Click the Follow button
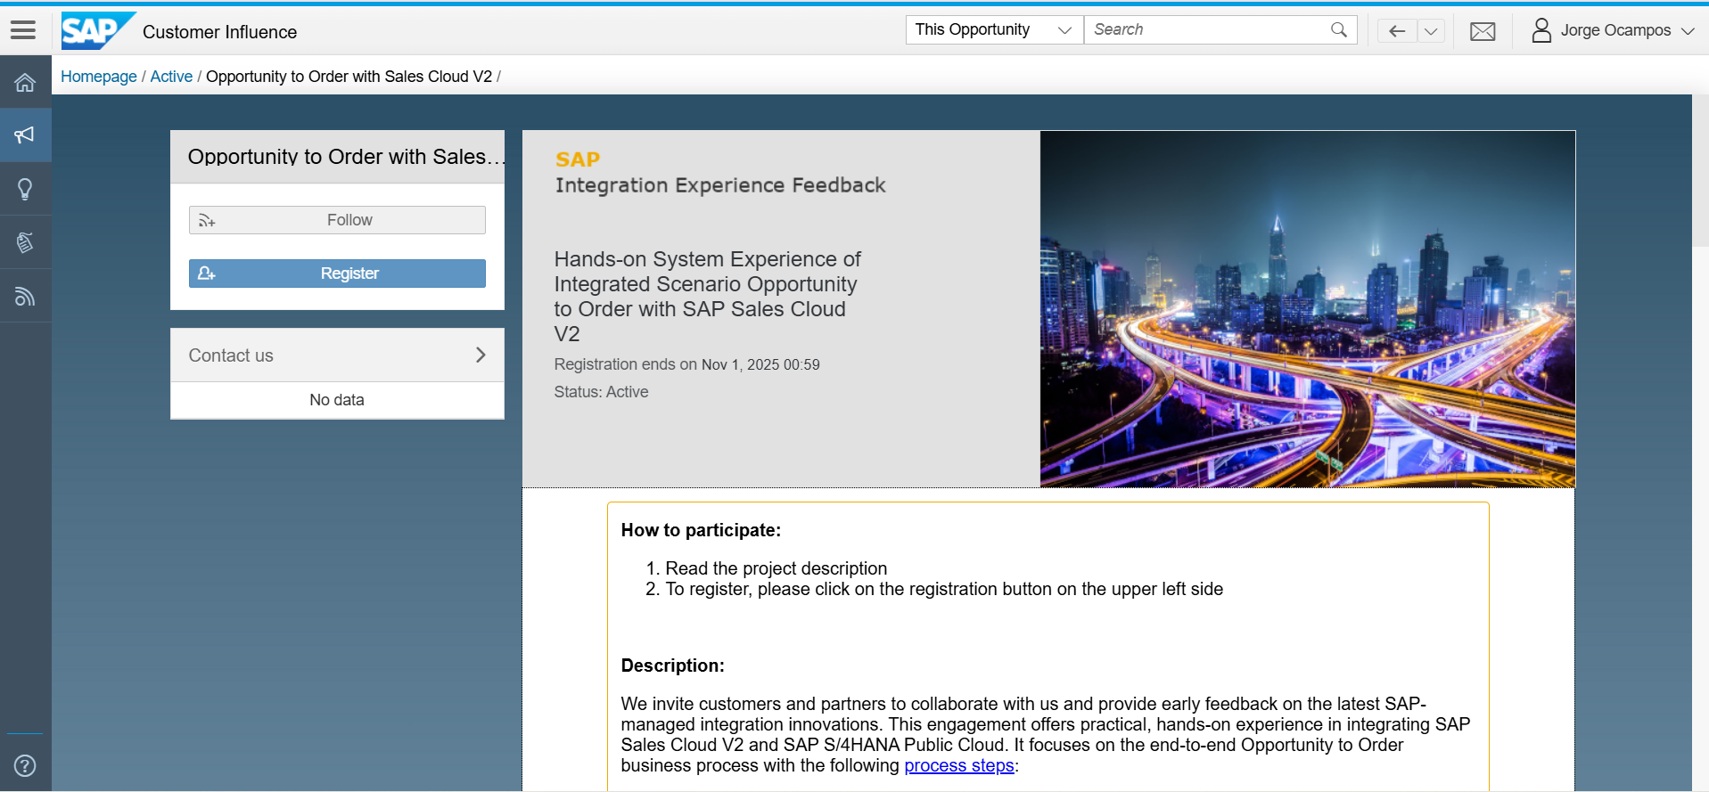 (x=337, y=220)
